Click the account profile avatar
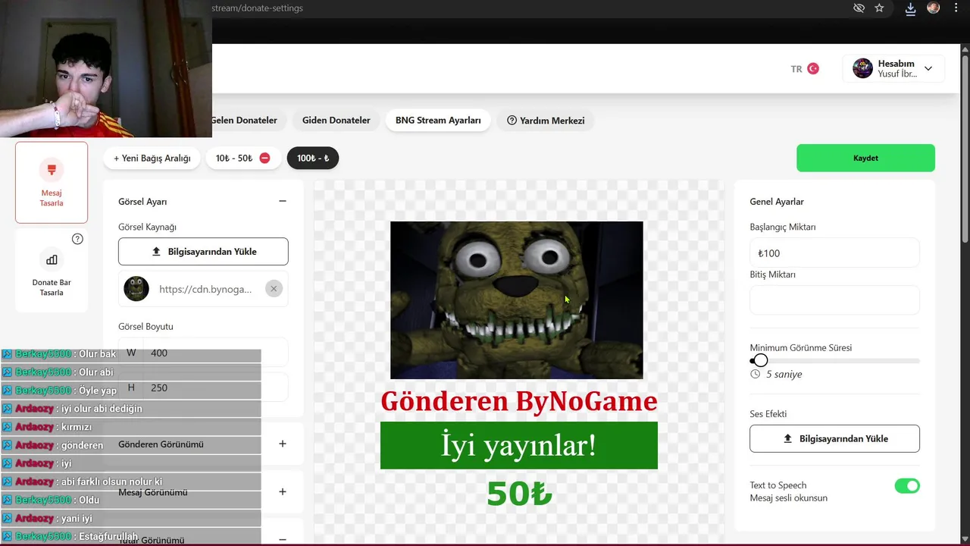The width and height of the screenshot is (970, 546). (862, 68)
